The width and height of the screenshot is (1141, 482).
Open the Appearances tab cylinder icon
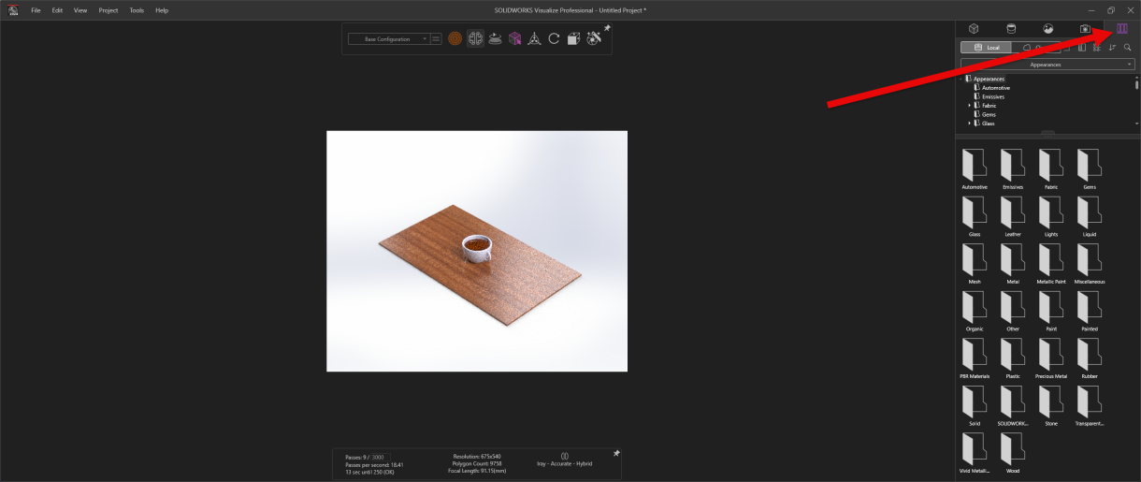(1011, 29)
